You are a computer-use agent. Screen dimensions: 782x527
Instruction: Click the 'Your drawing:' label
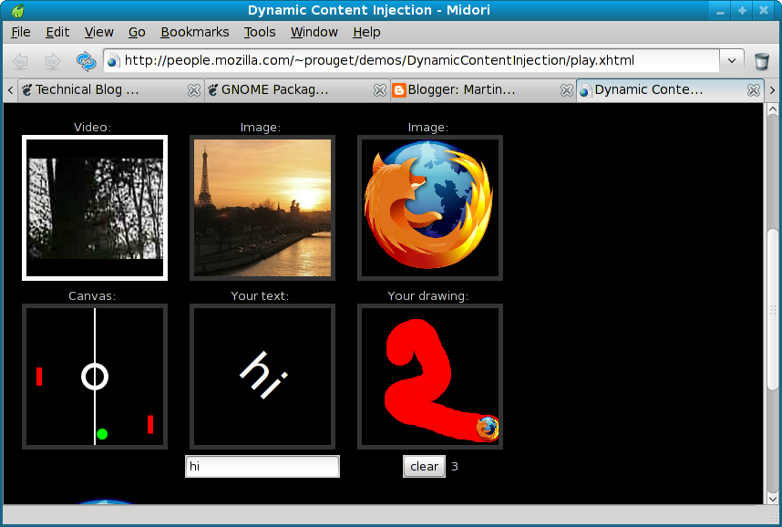(x=427, y=296)
